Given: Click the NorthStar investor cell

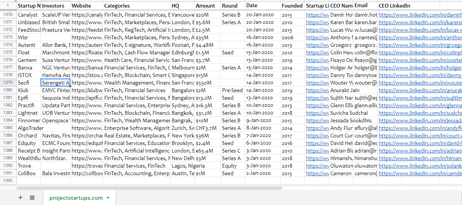Looking at the screenshot, I should (x=55, y=158).
